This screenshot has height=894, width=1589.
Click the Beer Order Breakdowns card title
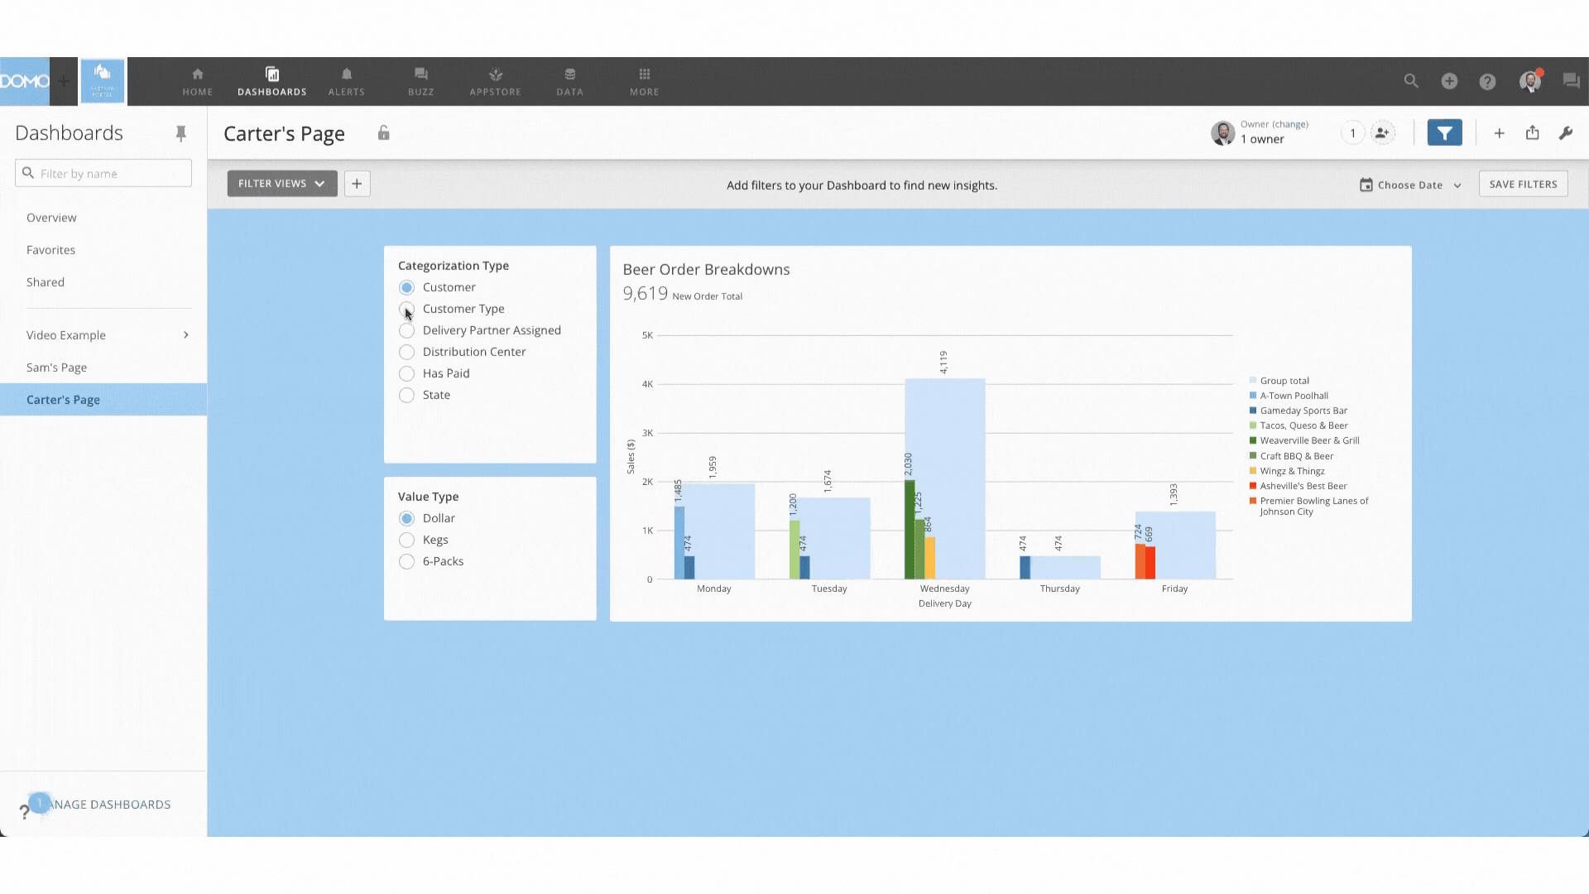(x=706, y=270)
